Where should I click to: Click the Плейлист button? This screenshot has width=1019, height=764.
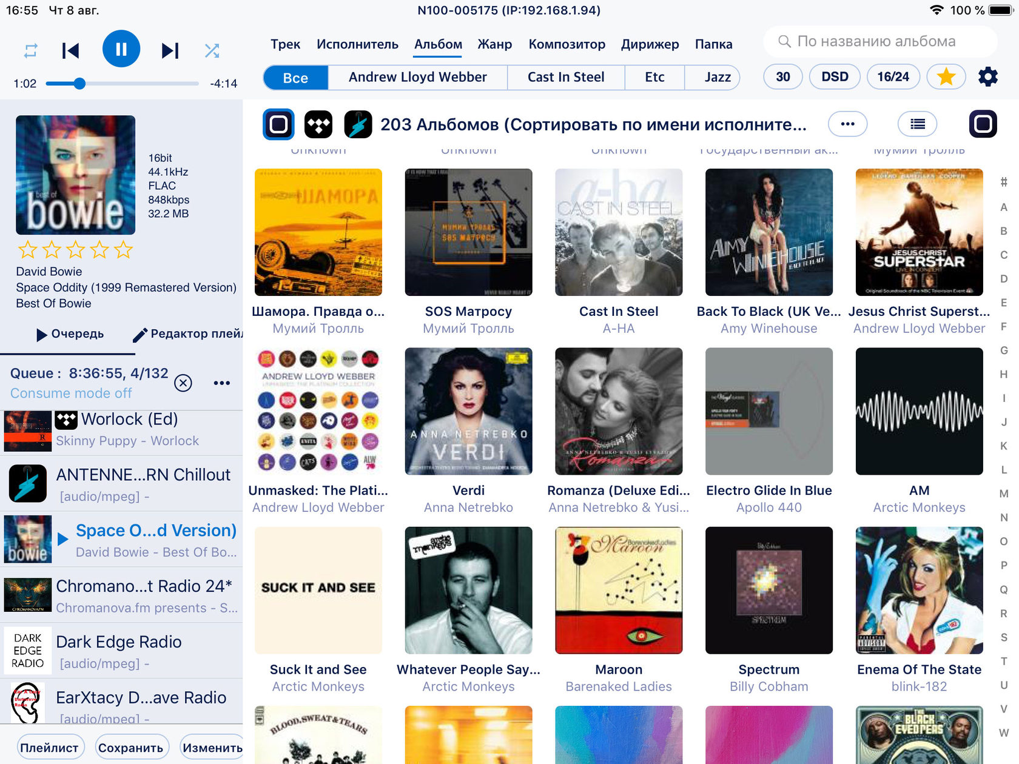[x=49, y=748]
